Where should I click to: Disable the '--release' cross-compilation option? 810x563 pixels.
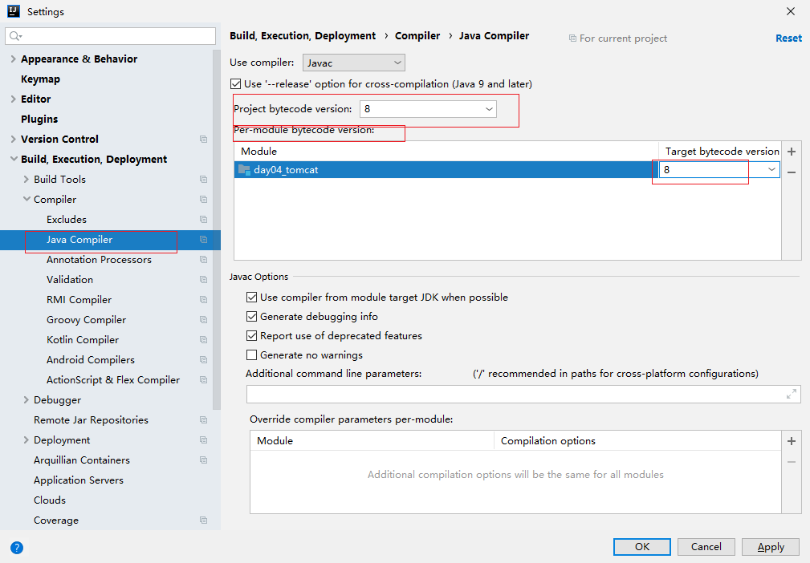pos(235,84)
